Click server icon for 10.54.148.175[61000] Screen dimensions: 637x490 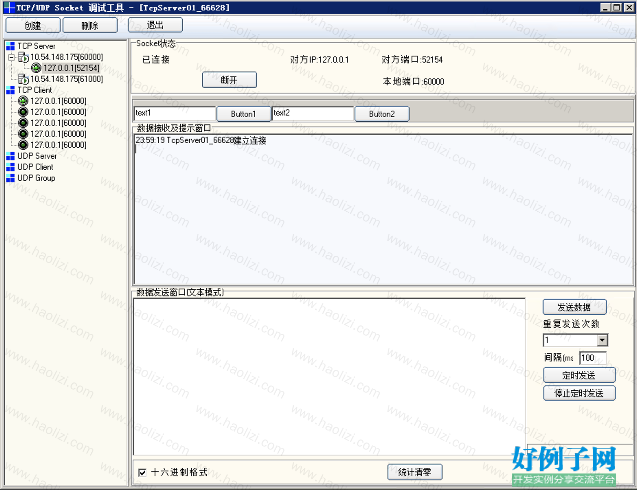23,79
